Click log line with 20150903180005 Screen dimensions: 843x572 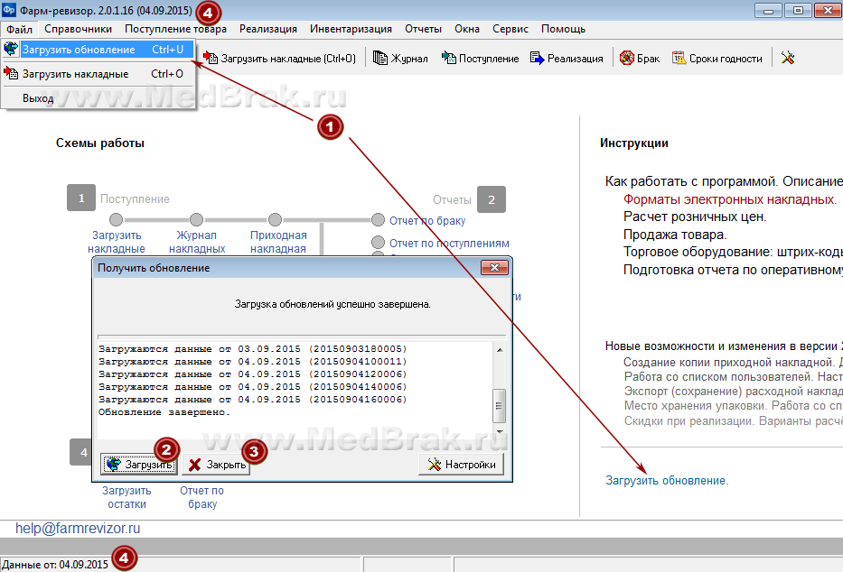coord(253,349)
